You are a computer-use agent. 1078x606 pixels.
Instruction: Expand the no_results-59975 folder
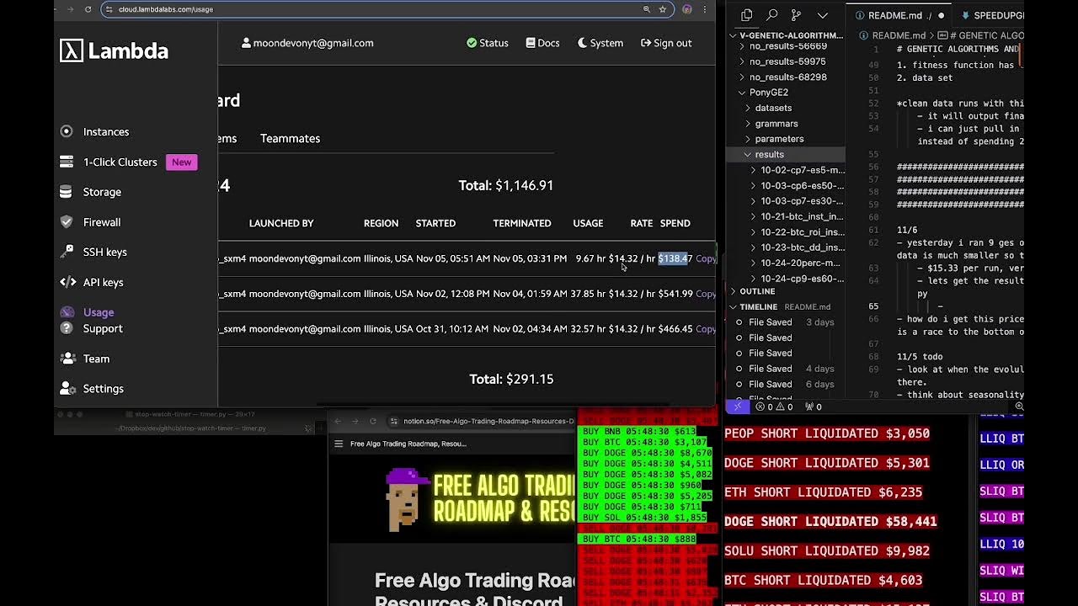point(787,61)
